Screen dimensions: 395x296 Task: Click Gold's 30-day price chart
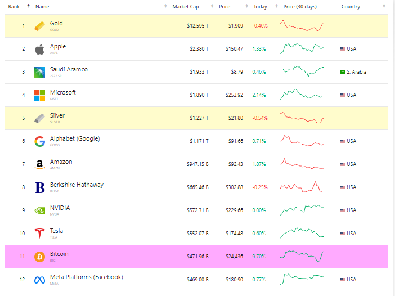(302, 25)
